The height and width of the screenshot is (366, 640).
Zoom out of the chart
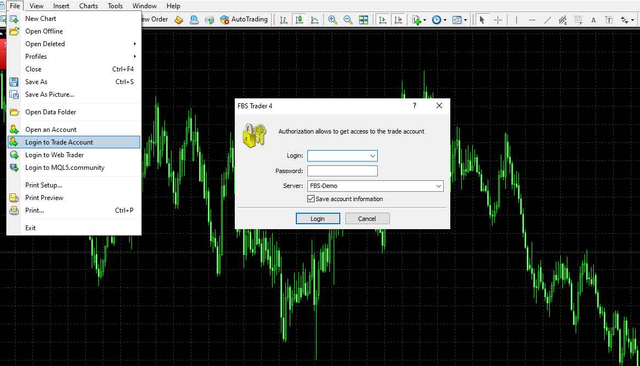point(348,20)
